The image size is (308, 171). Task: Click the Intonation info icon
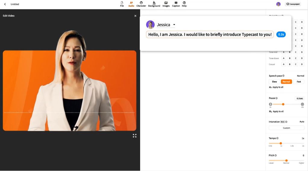point(286,122)
